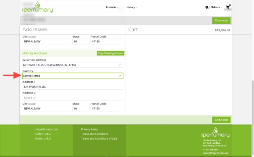
Task: Click The Perfumery logo in header
Action: [37, 7]
